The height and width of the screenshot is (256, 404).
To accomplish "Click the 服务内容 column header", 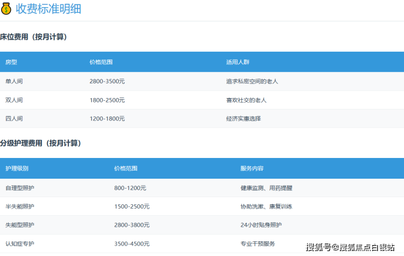I will 252,168.
